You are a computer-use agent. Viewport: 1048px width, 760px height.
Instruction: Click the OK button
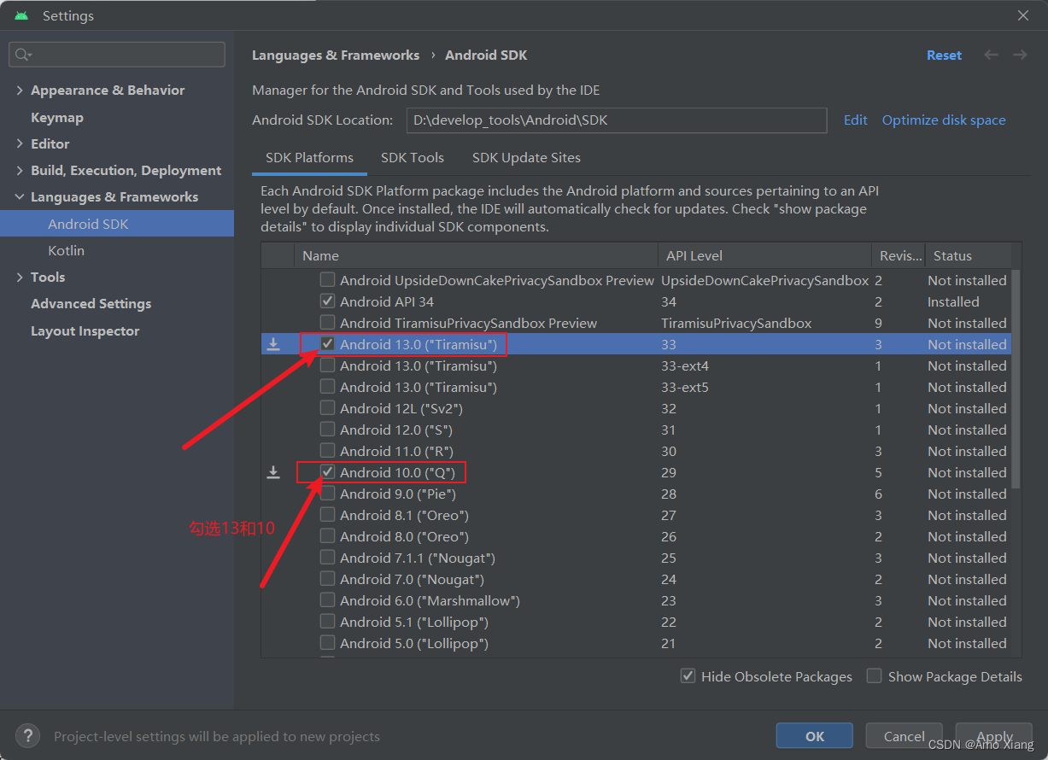pos(815,736)
